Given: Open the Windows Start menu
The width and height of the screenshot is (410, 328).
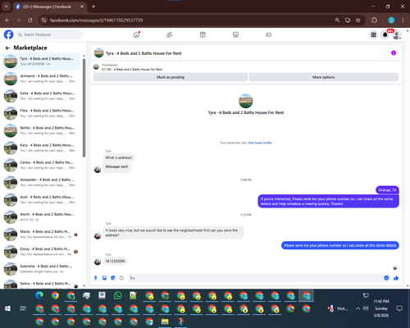Looking at the screenshot, I should pyautogui.click(x=7, y=308).
